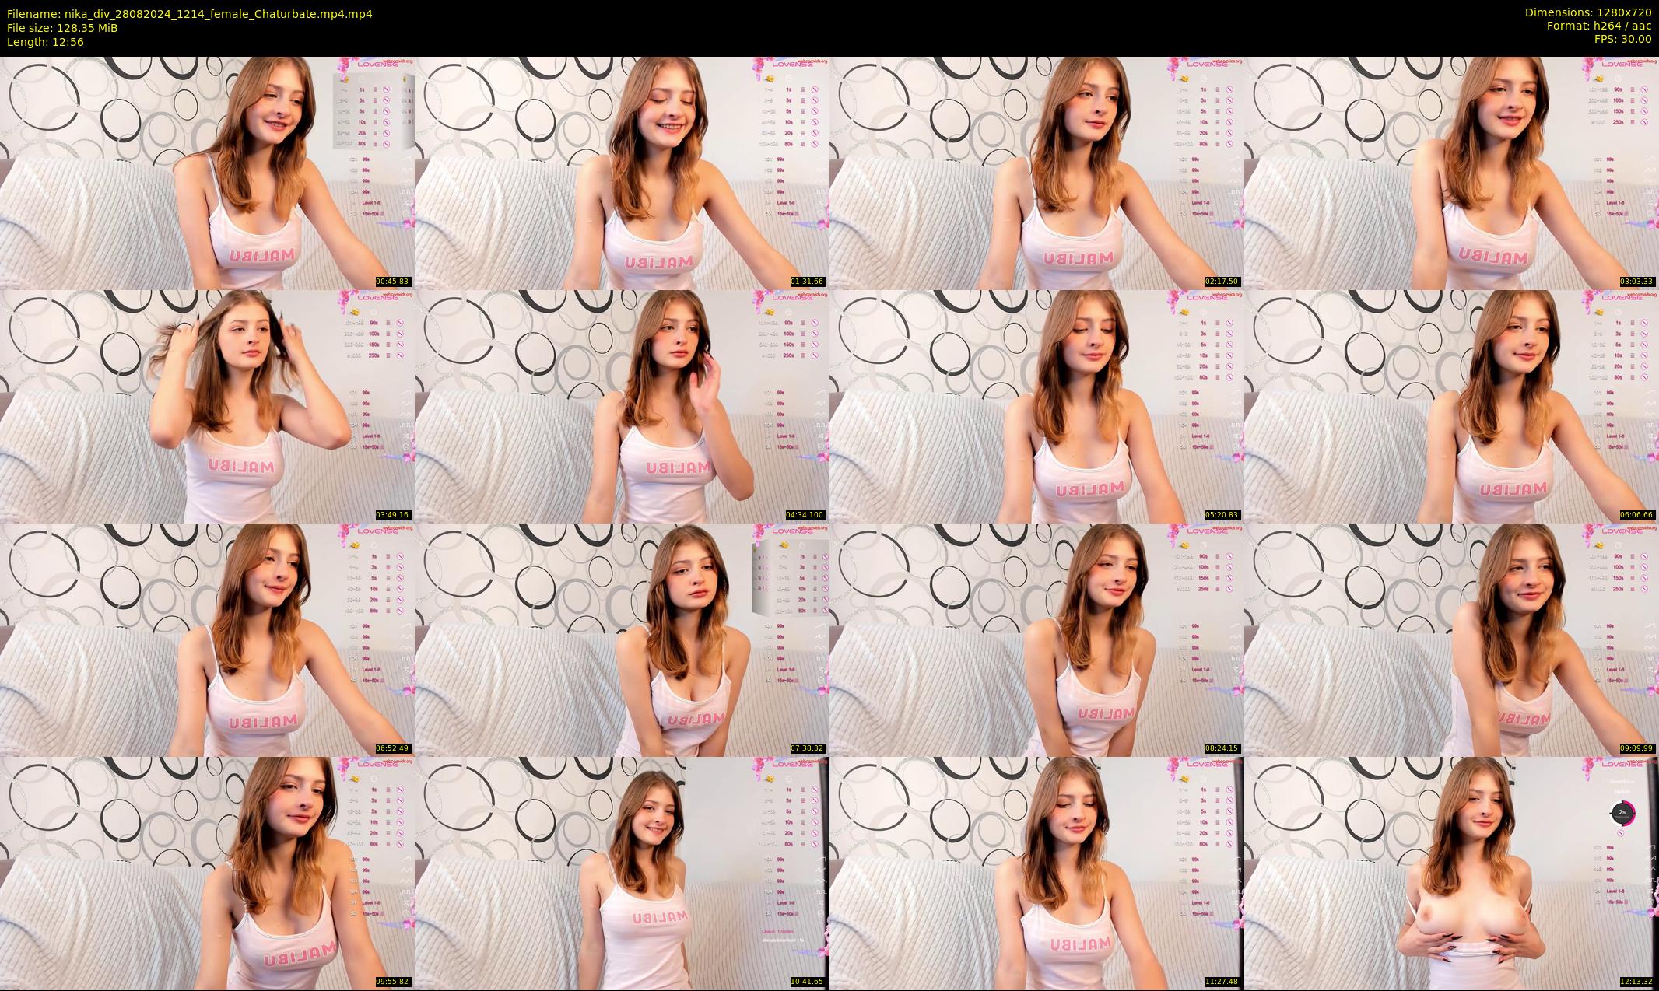Select the frame labeled 11:27.48
Image resolution: width=1659 pixels, height=991 pixels.
[1036, 873]
